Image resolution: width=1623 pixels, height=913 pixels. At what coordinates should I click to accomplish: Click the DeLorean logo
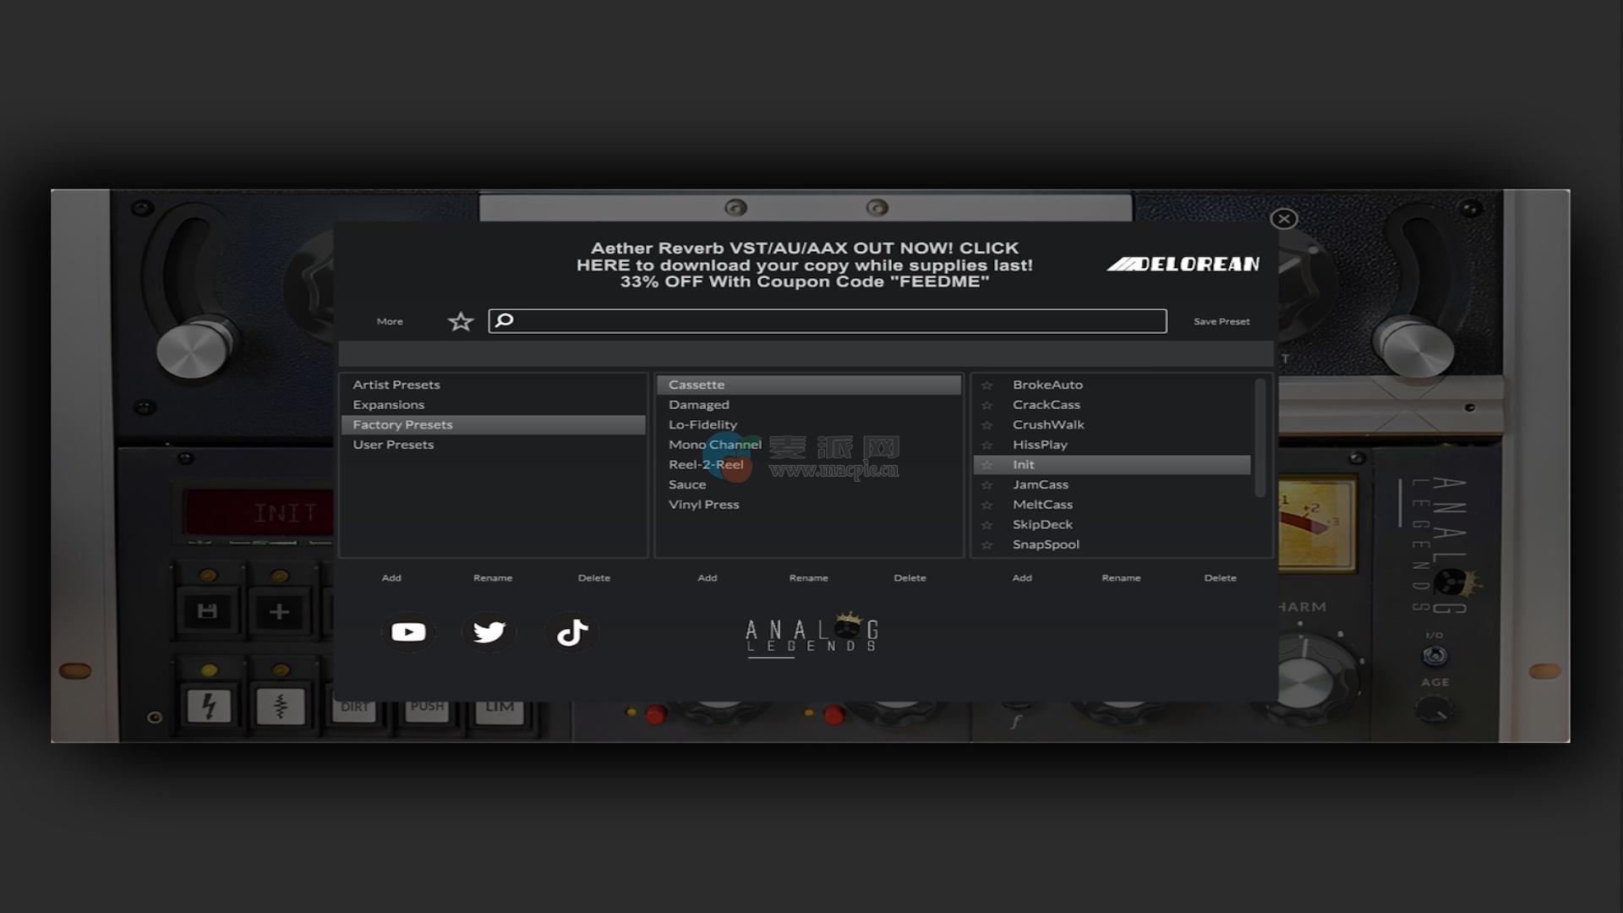pyautogui.click(x=1183, y=265)
